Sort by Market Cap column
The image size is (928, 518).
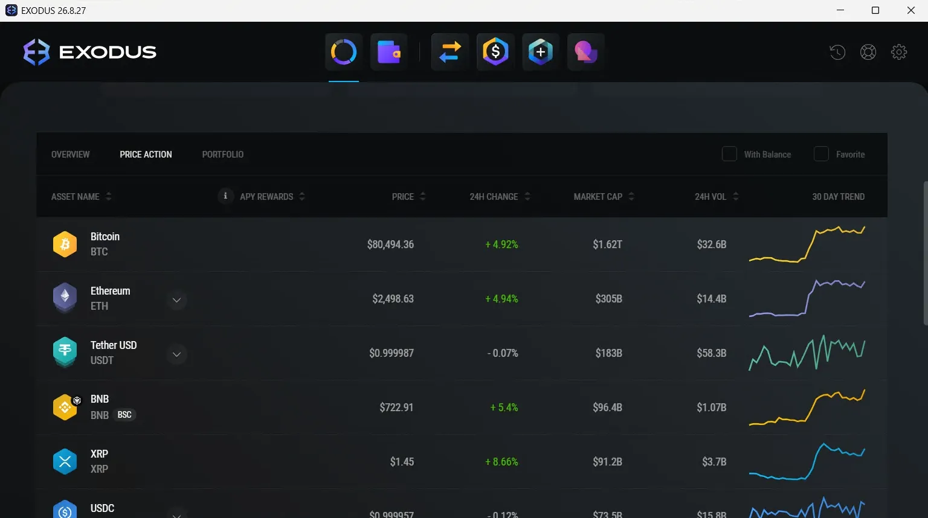tap(604, 196)
